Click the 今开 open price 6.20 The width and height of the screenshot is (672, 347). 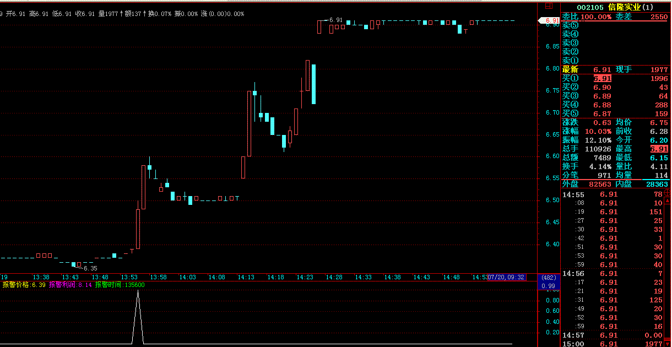[x=659, y=140]
